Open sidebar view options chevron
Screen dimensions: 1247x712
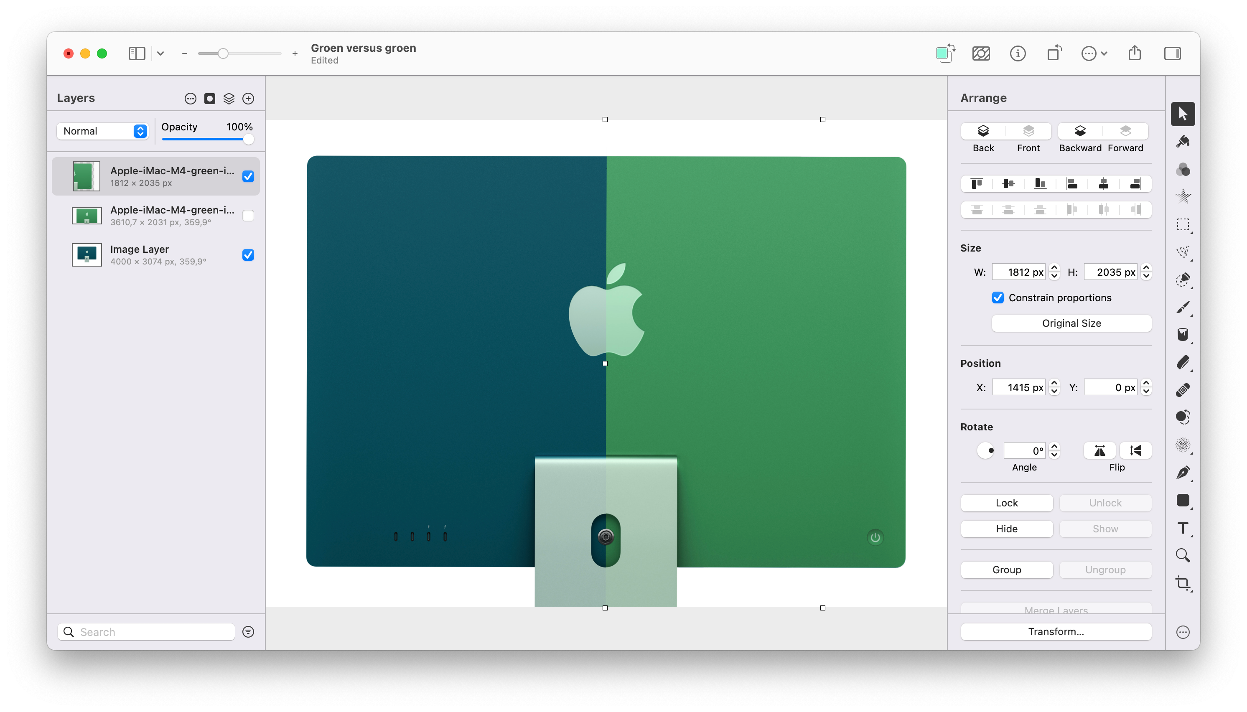160,53
